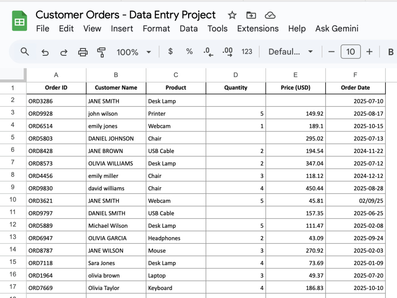This screenshot has width=397, height=298.
Task: Click the print icon
Action: coord(83,52)
